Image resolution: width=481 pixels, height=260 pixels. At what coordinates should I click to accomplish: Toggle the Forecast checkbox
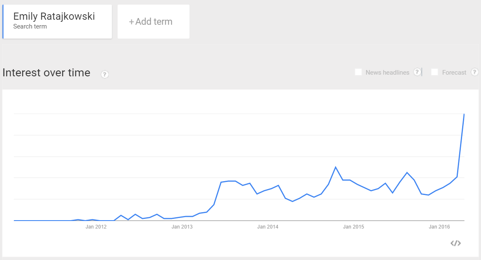[434, 72]
